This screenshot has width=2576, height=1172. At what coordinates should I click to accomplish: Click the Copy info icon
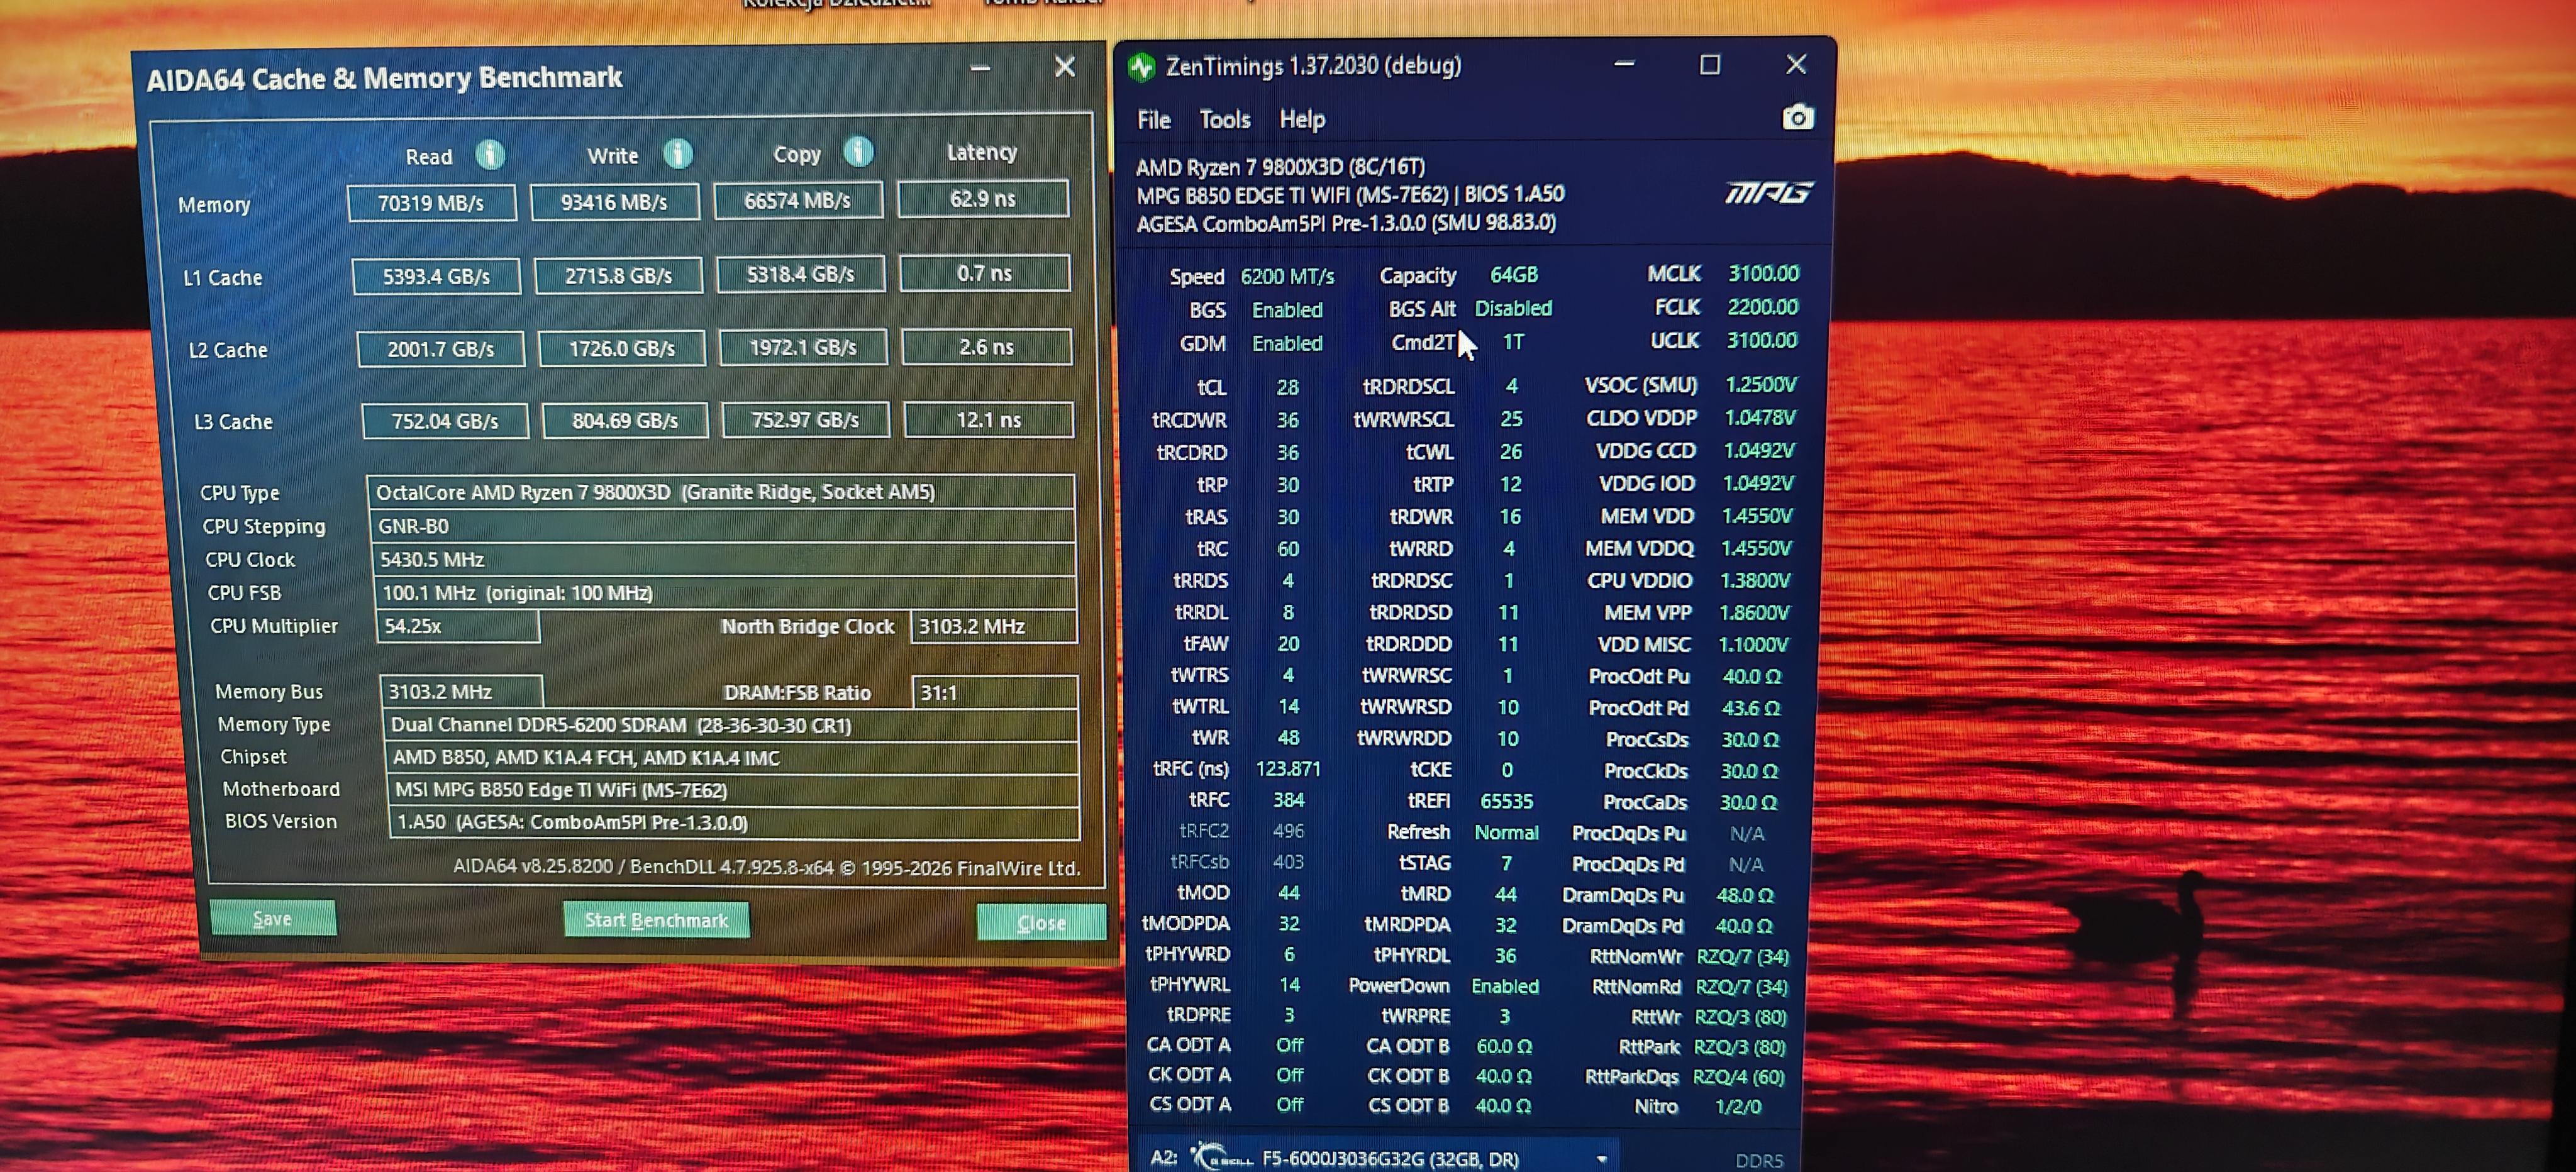tap(858, 152)
